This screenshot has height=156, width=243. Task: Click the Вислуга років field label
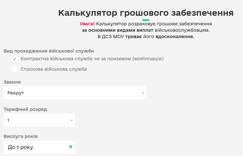click(23, 136)
